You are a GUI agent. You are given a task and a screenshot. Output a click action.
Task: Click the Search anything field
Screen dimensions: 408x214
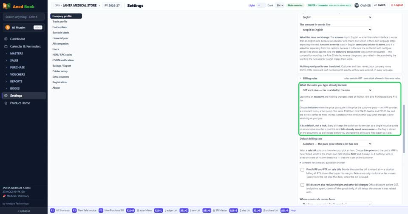(x=24, y=17)
